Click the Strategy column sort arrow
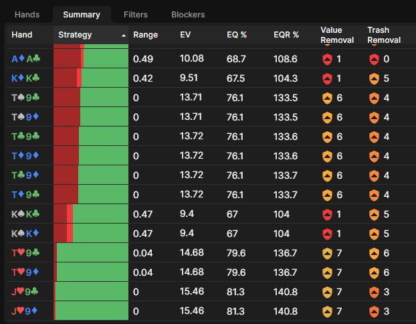Viewport: 416px width, 324px height. click(123, 35)
